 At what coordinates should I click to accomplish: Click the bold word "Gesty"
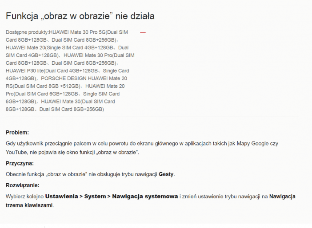[166, 174]
